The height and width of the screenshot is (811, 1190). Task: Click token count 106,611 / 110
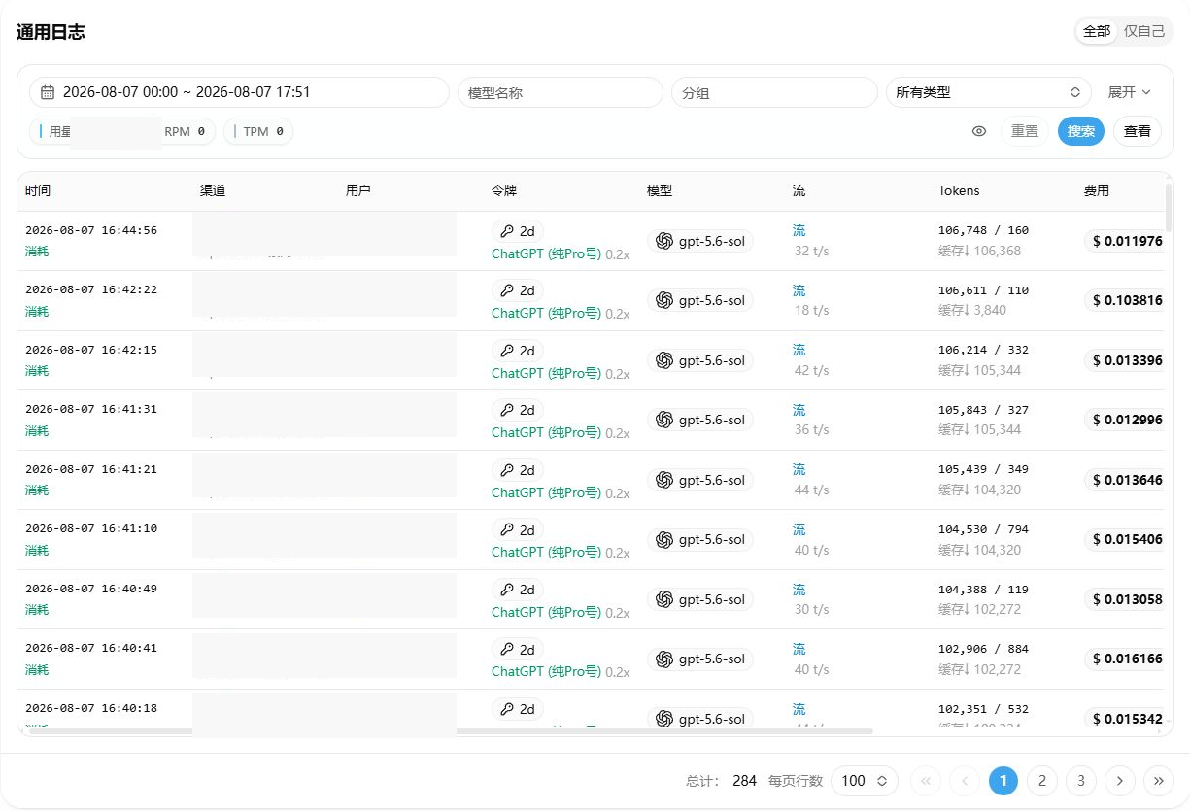click(983, 290)
